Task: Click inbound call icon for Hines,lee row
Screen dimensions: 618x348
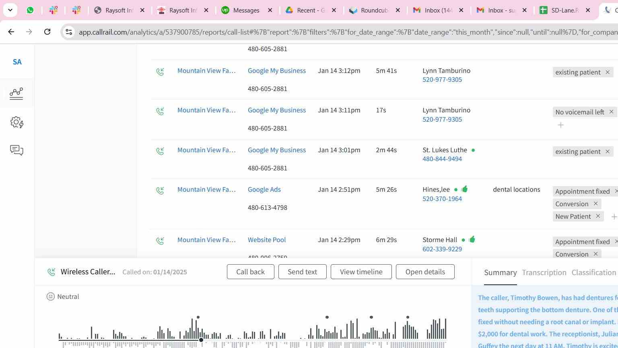Action: 160,191
